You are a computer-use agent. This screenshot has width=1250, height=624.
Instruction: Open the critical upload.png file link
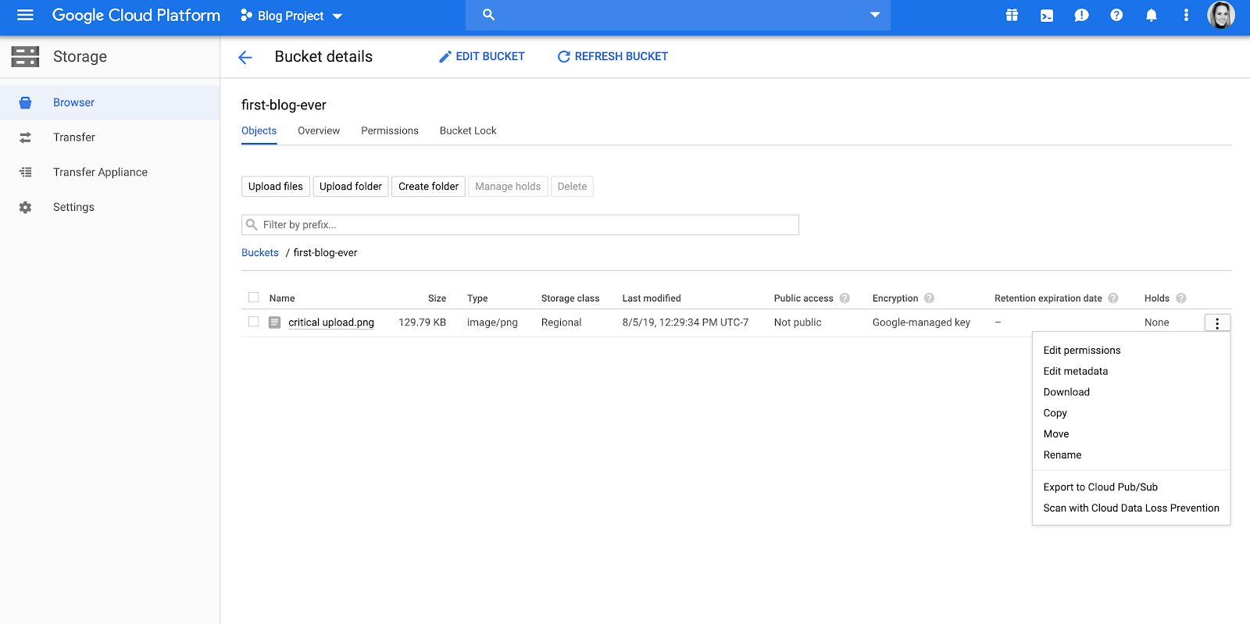pyautogui.click(x=331, y=323)
